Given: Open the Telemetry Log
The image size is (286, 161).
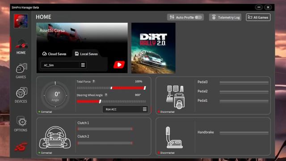Looking at the screenshot, I should (225, 17).
